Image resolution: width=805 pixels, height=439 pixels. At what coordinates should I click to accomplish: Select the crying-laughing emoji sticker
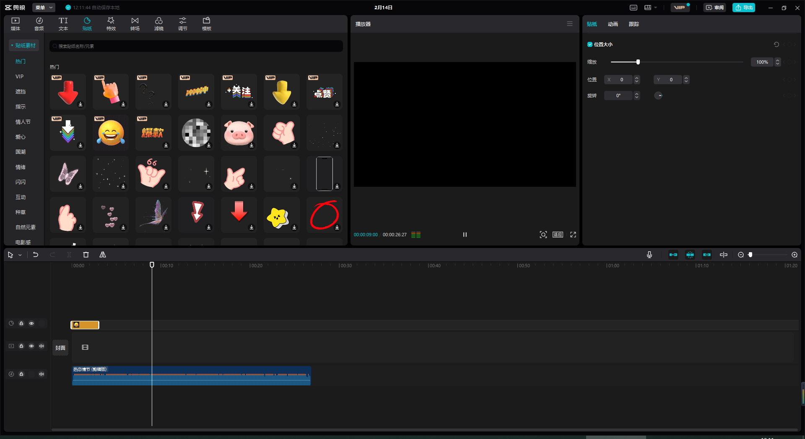point(111,133)
